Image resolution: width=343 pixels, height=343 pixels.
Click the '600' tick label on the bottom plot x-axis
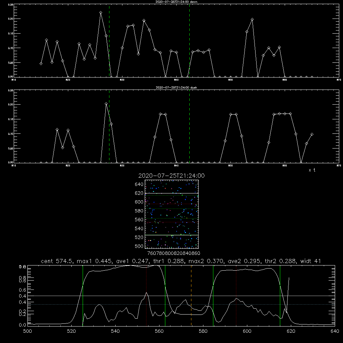(x=247, y=331)
